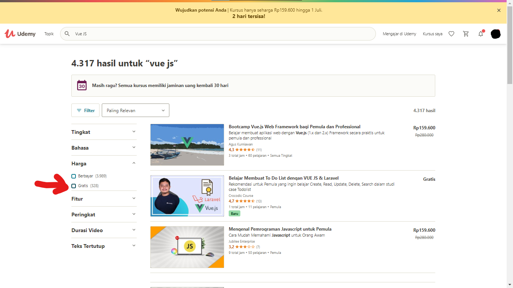Click the 4,3 star rating

pyautogui.click(x=245, y=150)
